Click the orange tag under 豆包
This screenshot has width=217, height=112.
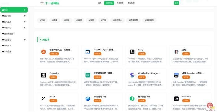pyautogui.click(x=186, y=54)
